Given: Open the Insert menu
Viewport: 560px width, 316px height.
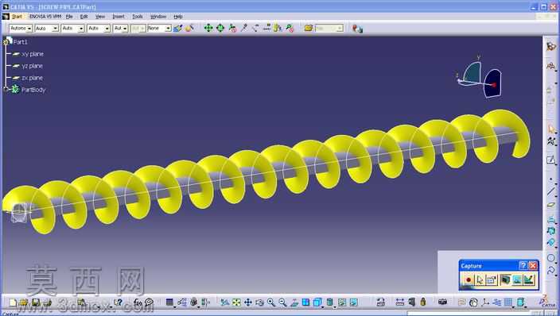Looking at the screenshot, I should tap(119, 17).
